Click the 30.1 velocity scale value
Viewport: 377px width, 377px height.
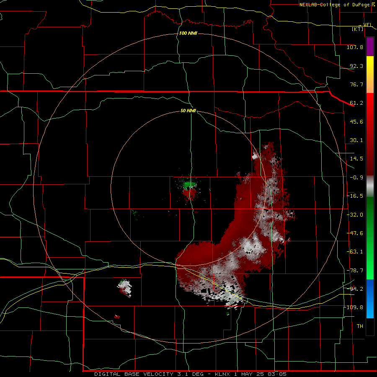(x=356, y=140)
